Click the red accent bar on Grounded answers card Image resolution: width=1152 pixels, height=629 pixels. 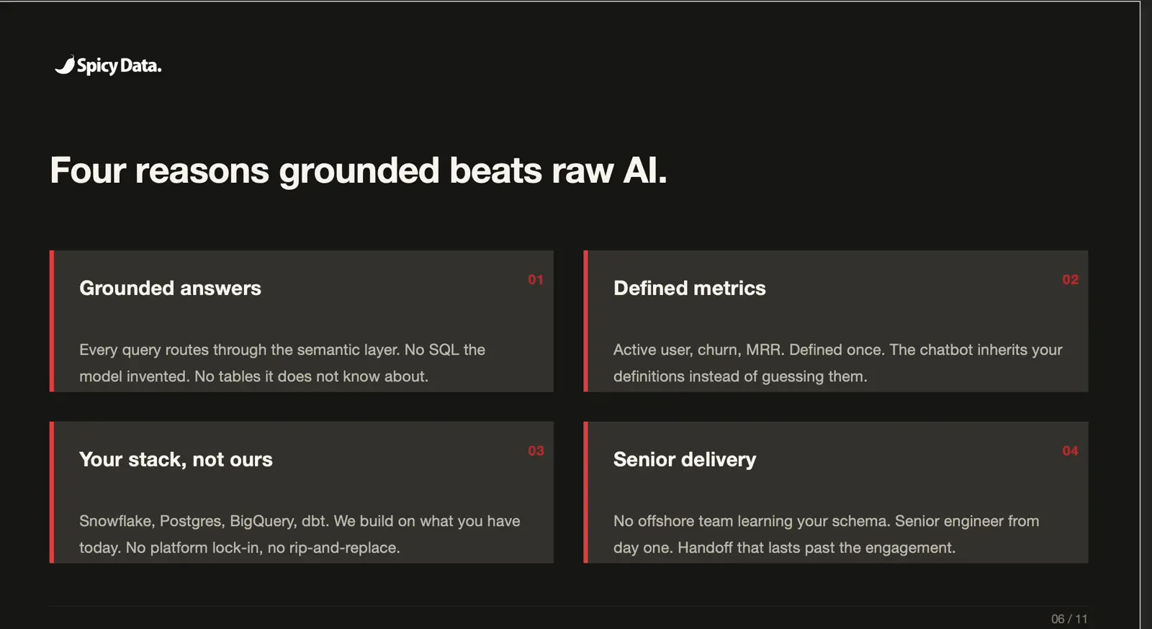(x=52, y=321)
